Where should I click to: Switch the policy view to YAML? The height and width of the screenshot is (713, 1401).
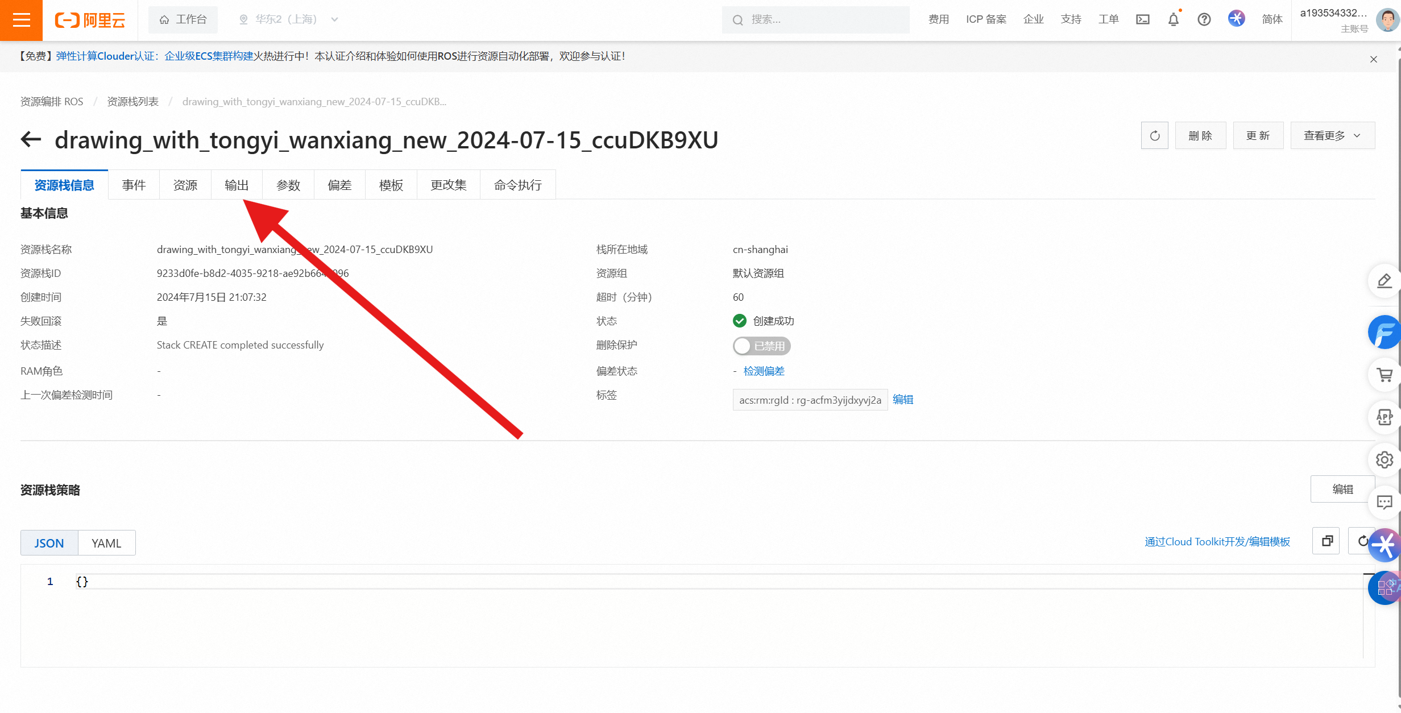point(106,543)
